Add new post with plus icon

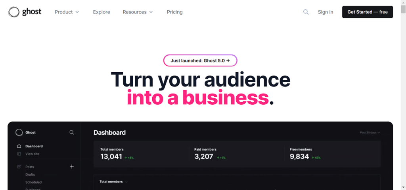point(72,167)
